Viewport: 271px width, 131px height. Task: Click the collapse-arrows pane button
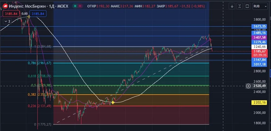pyautogui.click(x=240, y=6)
